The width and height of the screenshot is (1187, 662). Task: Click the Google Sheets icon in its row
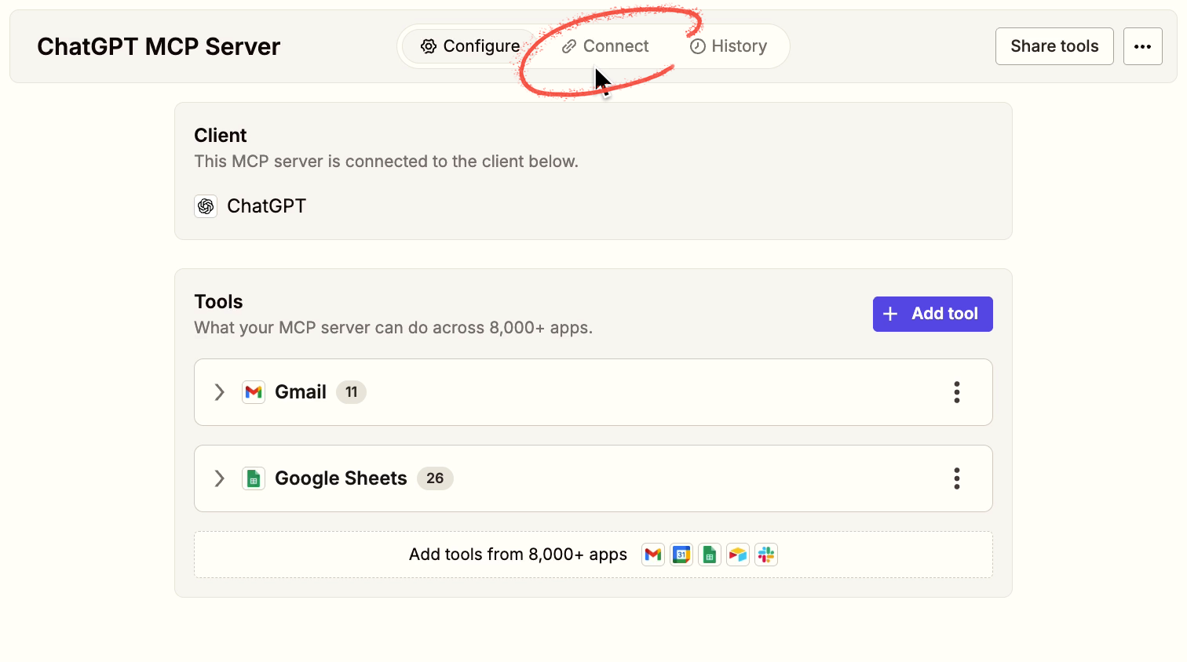coord(254,478)
